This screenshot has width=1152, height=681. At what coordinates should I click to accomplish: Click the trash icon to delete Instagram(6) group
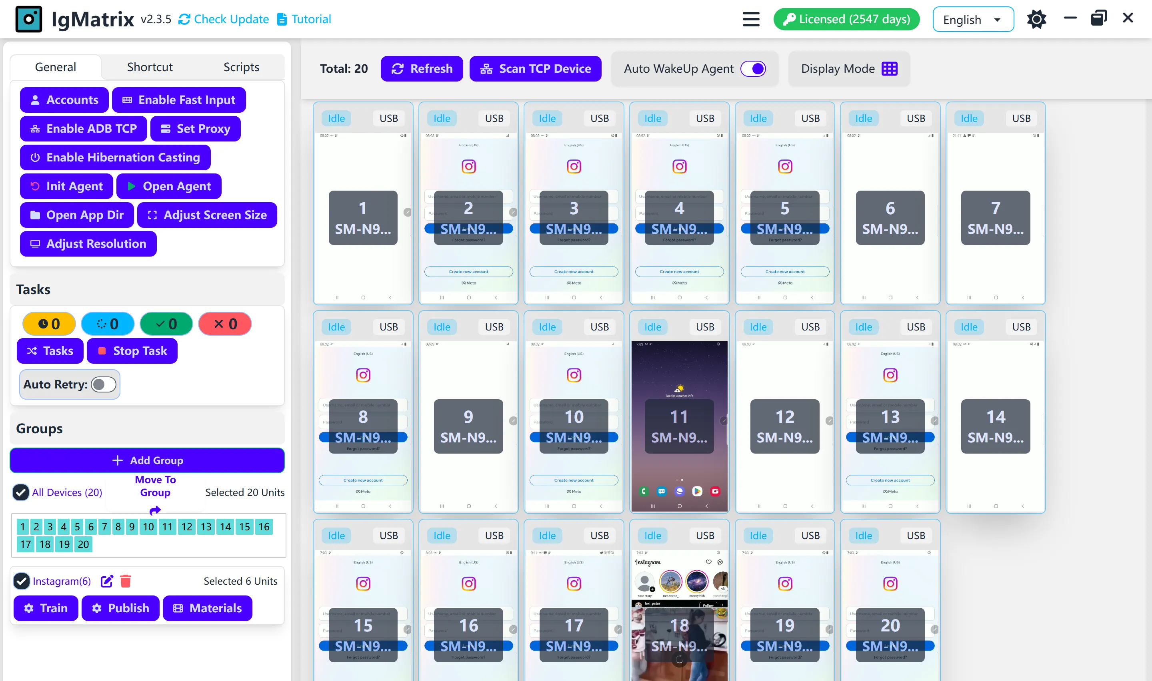coord(126,581)
